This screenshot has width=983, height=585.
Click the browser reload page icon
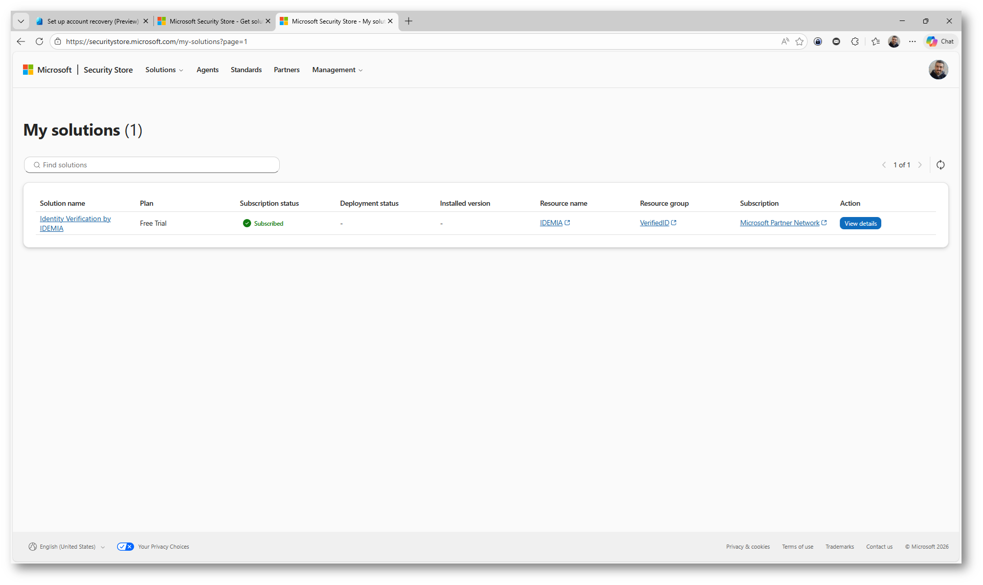click(39, 41)
